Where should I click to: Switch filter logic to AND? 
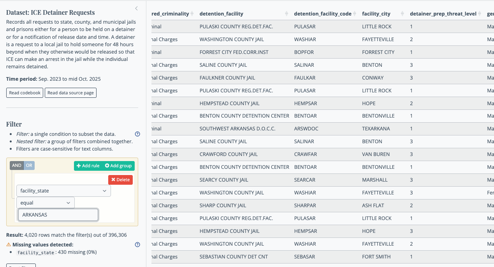coord(17,166)
